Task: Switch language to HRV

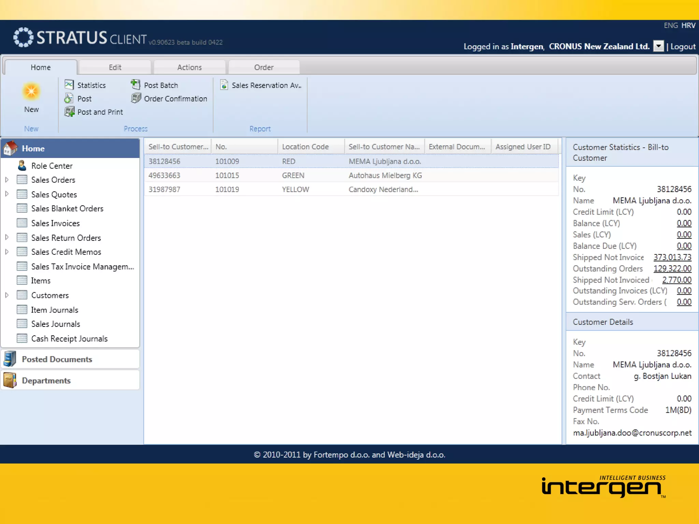Action: pyautogui.click(x=688, y=25)
